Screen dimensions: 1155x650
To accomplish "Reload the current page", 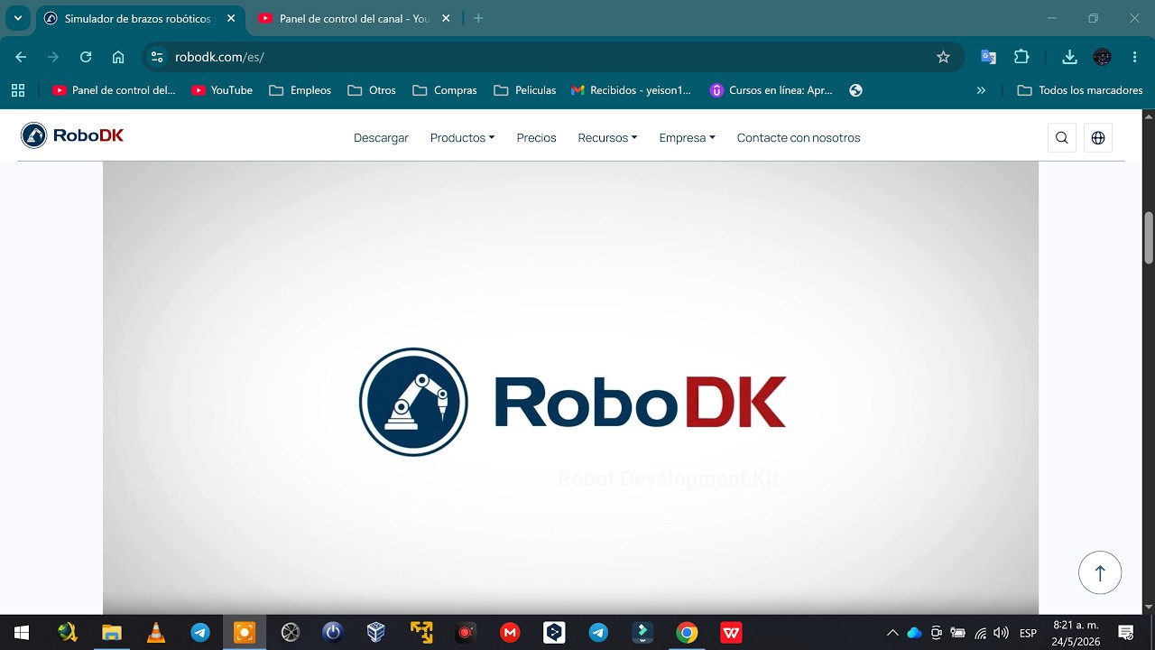I will (x=86, y=57).
